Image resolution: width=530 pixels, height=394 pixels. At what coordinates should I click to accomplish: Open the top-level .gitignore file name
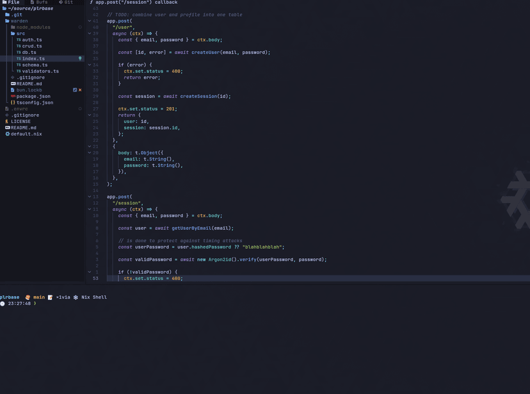(x=25, y=115)
